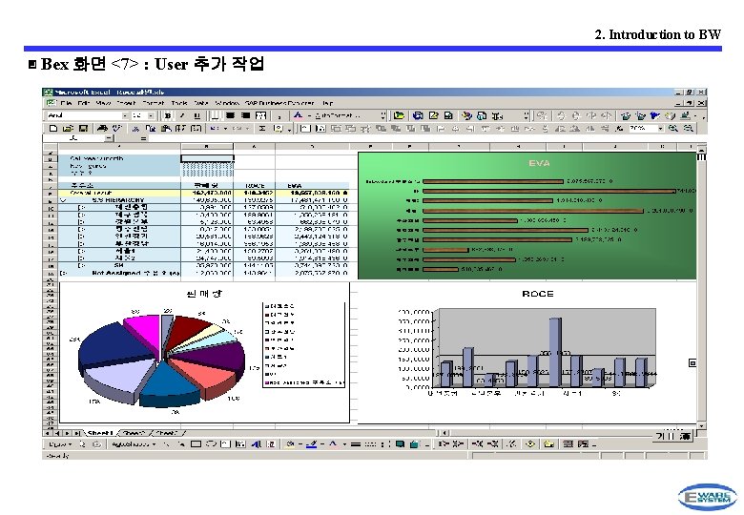The height and width of the screenshot is (515, 744).
Task: Open the Font name dropdown
Action: pos(125,115)
